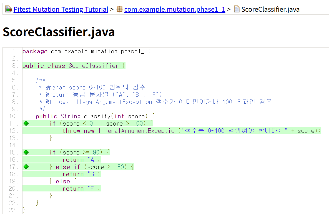Click the 'public class ScoreClassifier {' line
Image resolution: width=329 pixels, height=217 pixels.
pyautogui.click(x=74, y=66)
